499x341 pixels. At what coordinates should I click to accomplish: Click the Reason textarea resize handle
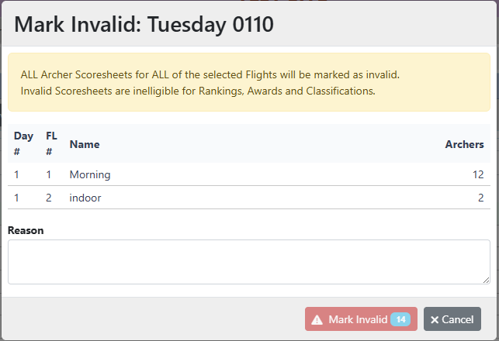click(486, 280)
